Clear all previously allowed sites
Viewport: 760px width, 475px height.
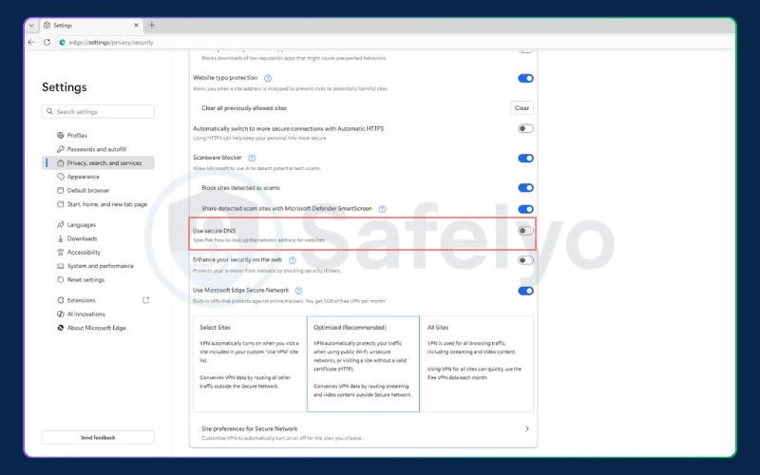coord(522,108)
